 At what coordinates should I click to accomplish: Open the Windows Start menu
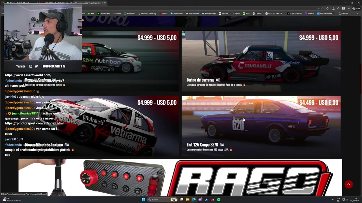tap(143, 200)
